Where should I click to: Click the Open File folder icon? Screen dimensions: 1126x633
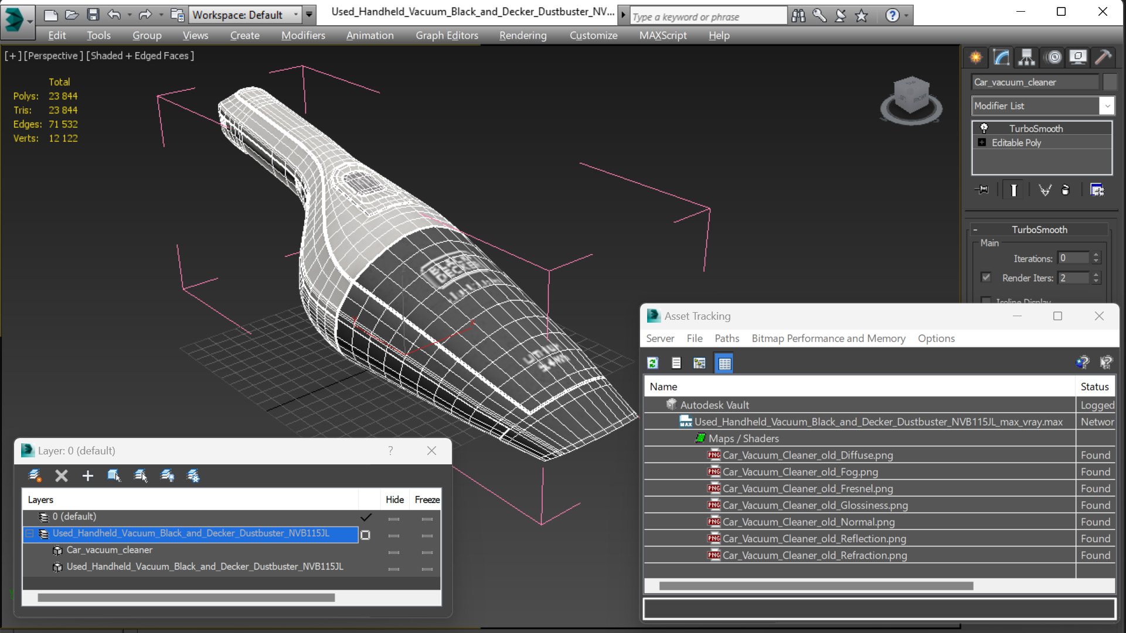(72, 15)
